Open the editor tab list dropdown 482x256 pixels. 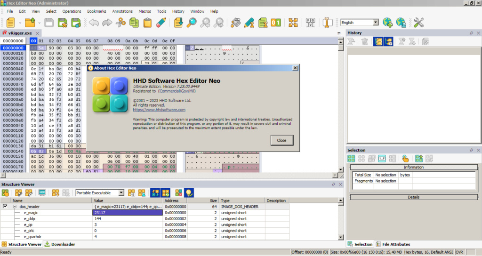click(x=339, y=33)
